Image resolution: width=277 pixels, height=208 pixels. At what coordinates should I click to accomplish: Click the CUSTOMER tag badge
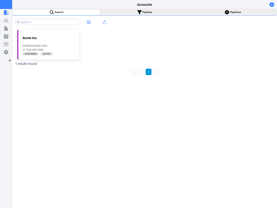point(30,54)
